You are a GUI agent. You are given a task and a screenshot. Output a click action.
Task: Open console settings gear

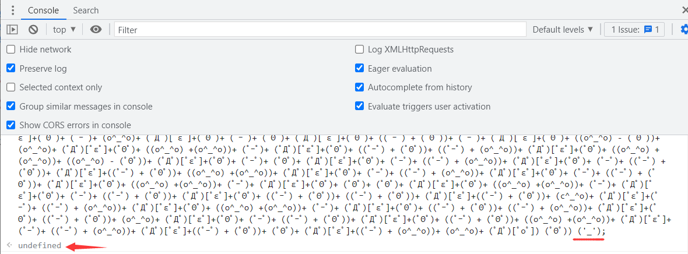[684, 29]
